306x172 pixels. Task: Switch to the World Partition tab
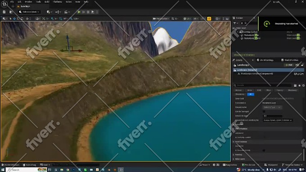click(x=290, y=60)
